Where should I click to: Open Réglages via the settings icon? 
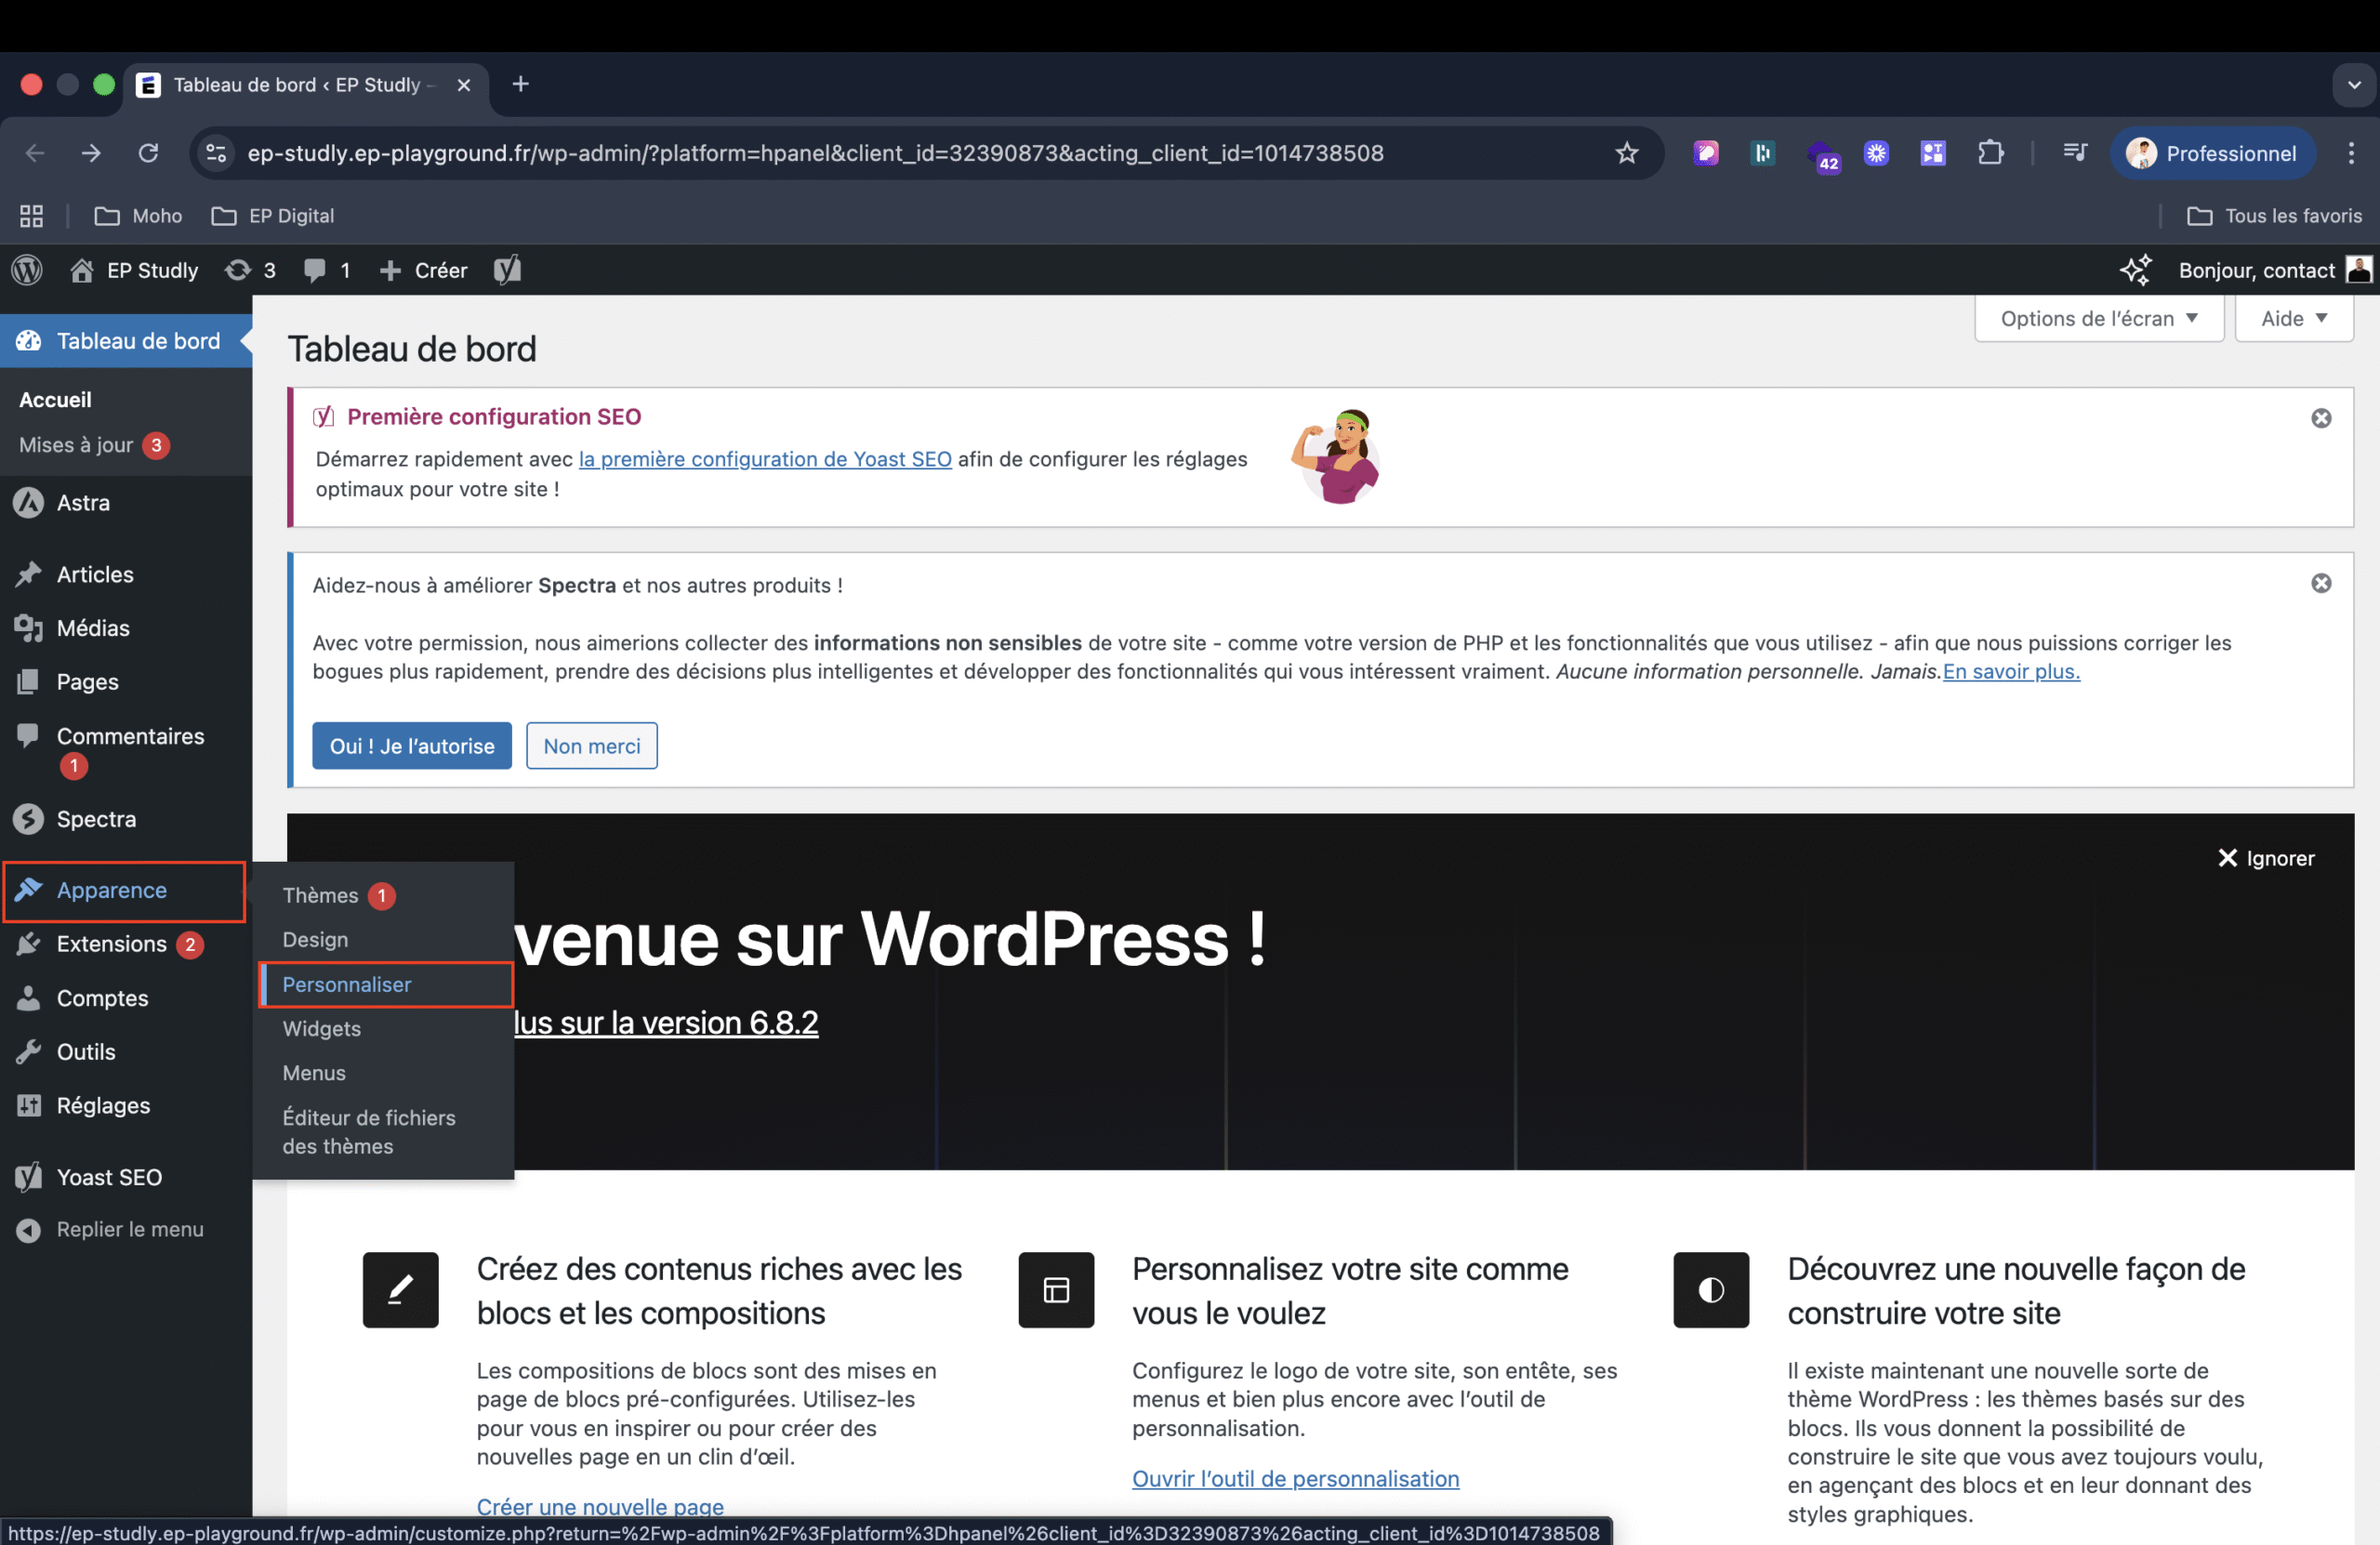tap(28, 1105)
